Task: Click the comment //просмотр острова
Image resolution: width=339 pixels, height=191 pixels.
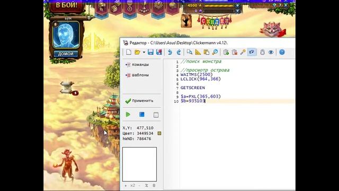Action: (205, 70)
